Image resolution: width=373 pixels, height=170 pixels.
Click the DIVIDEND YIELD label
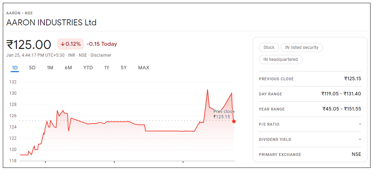(275, 139)
